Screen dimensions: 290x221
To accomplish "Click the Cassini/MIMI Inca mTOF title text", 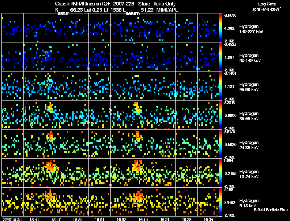I will (83, 4).
